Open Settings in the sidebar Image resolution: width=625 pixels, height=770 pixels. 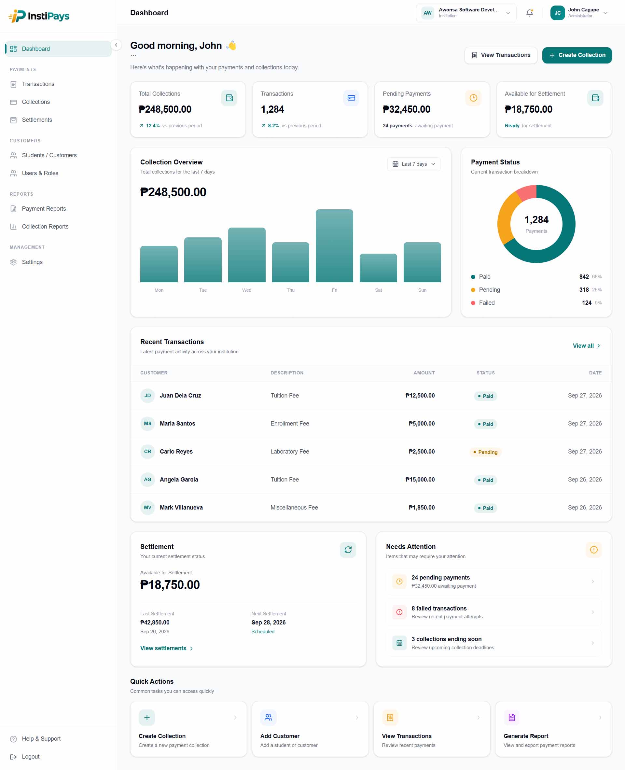pos(58,262)
